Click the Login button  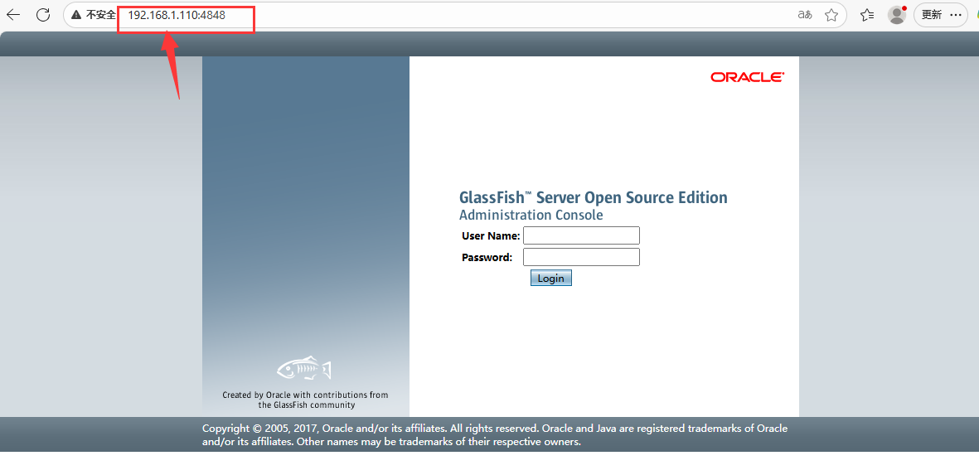tap(550, 279)
